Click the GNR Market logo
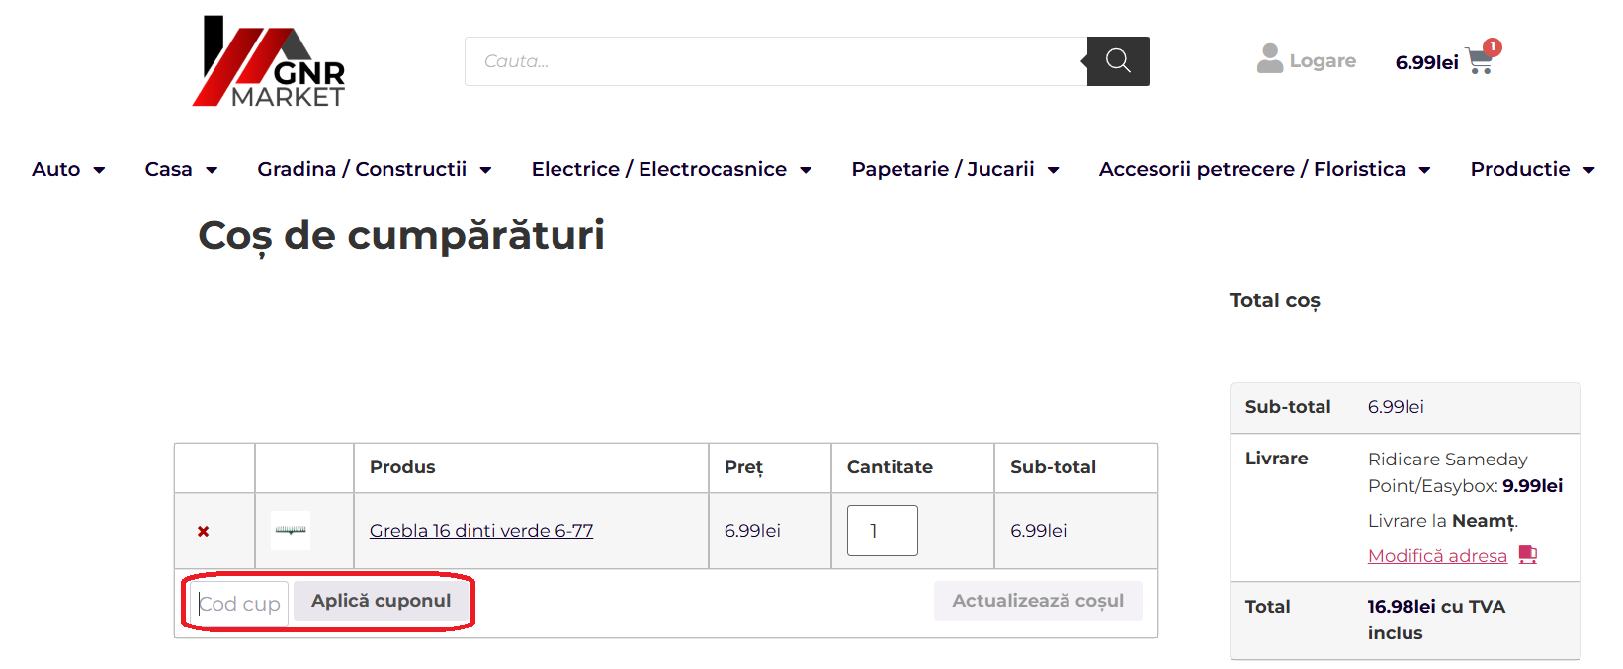The height and width of the screenshot is (669, 1623). pos(269,61)
